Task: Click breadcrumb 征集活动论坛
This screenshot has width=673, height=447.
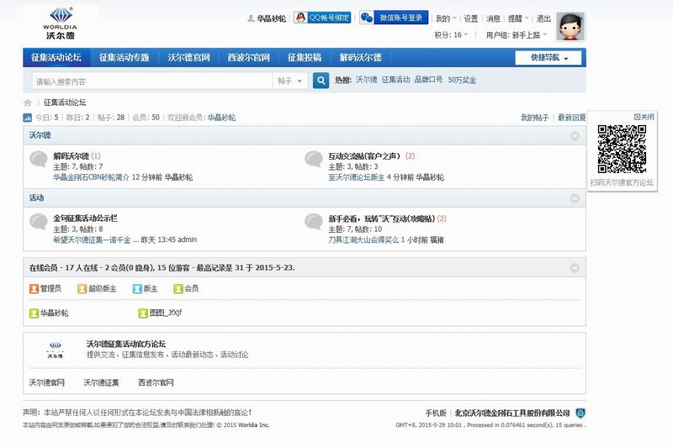Action: (x=65, y=103)
